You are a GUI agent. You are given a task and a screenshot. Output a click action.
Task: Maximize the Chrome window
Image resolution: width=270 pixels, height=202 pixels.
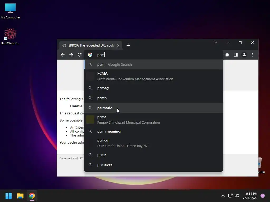(x=240, y=43)
